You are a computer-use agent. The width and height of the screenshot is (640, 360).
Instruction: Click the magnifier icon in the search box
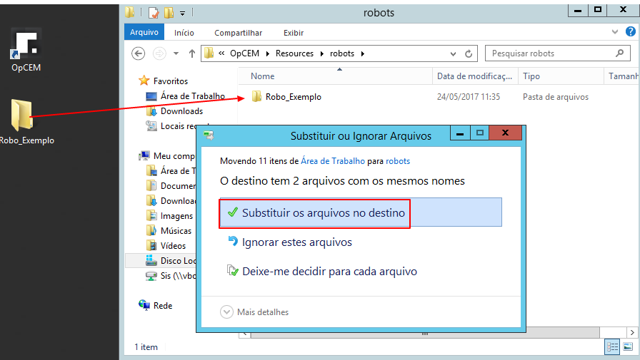click(619, 53)
